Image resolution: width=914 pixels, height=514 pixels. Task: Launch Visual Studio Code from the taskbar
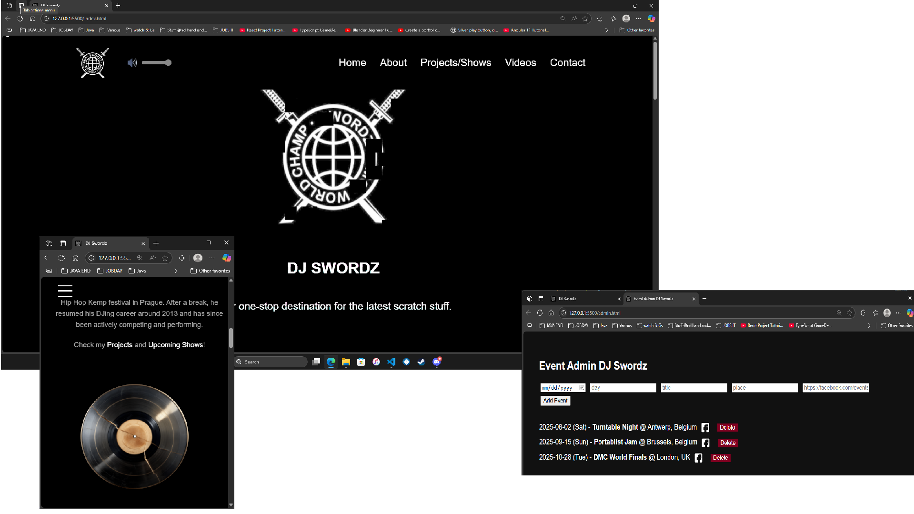(x=391, y=362)
